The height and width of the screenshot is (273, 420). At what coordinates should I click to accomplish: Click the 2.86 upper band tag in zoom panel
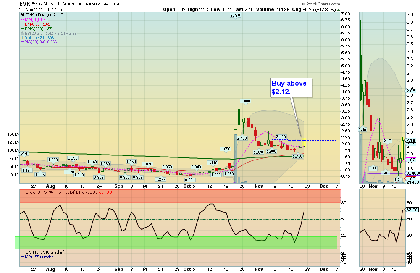tap(411, 91)
